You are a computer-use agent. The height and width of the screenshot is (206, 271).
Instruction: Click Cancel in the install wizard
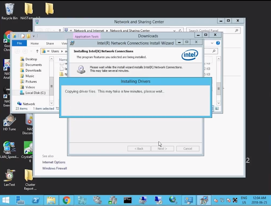pos(188,149)
